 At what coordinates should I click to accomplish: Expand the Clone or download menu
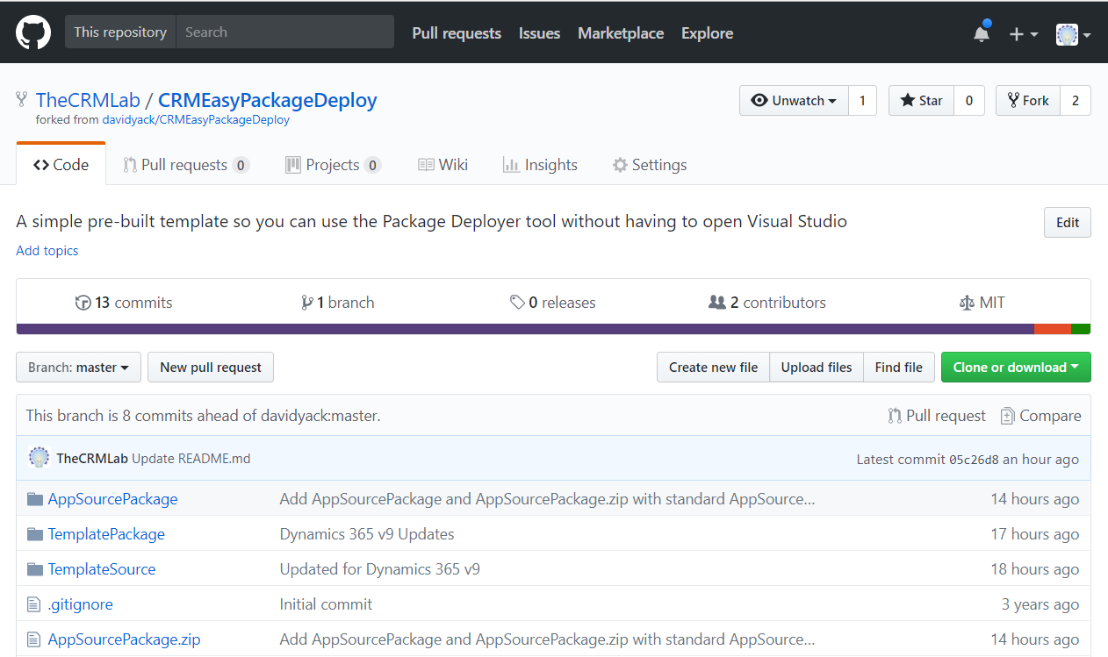(x=1016, y=367)
